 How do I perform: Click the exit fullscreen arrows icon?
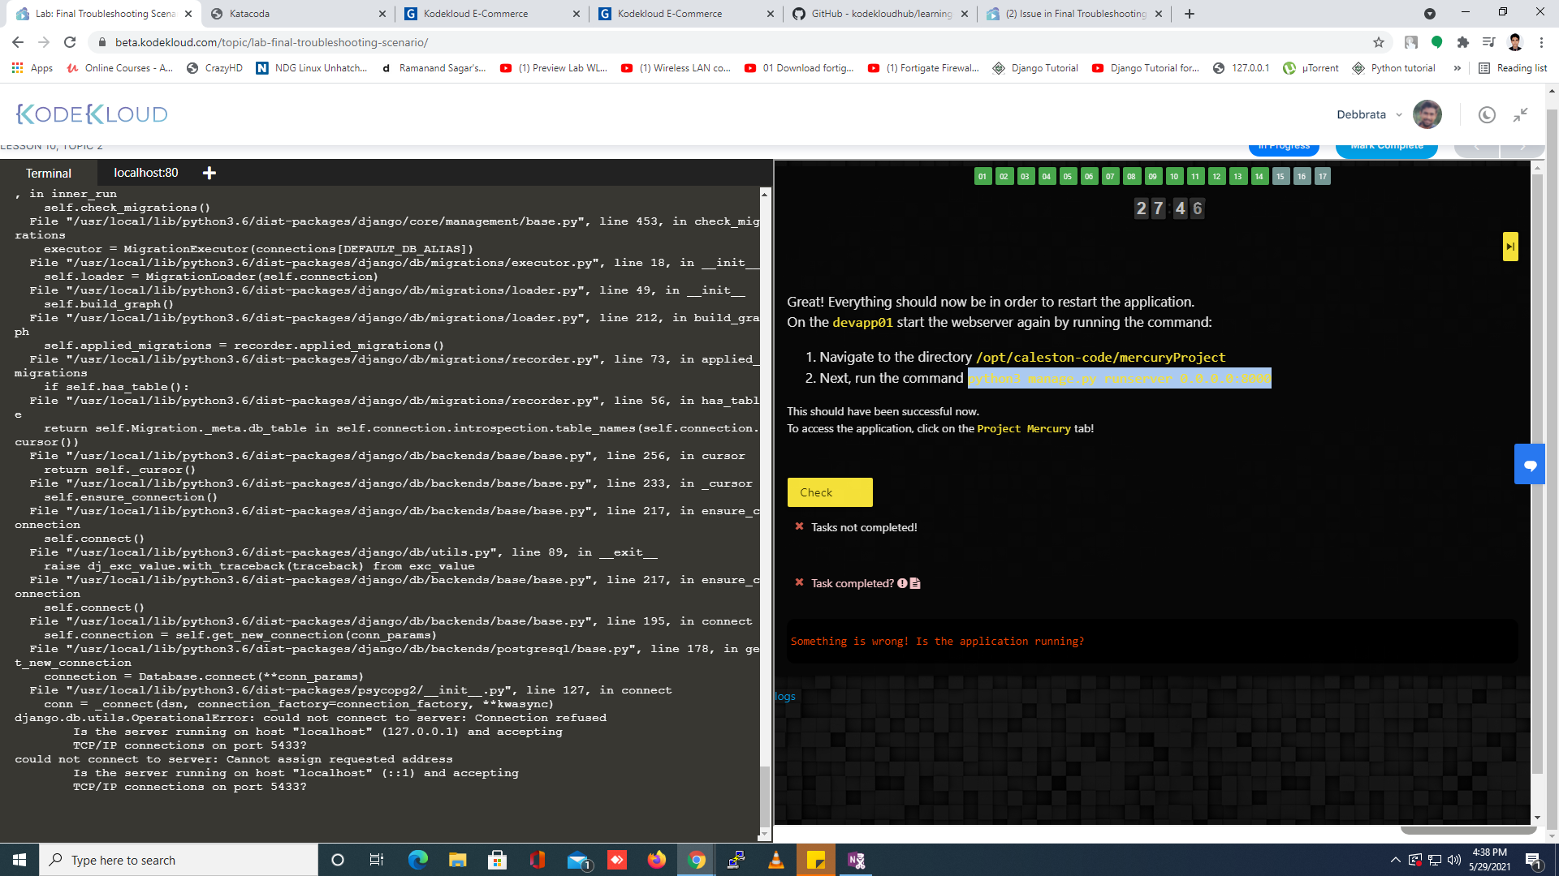[1520, 114]
